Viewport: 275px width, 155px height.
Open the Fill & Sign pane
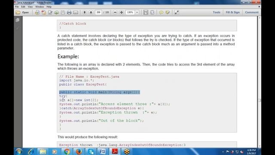232,12
